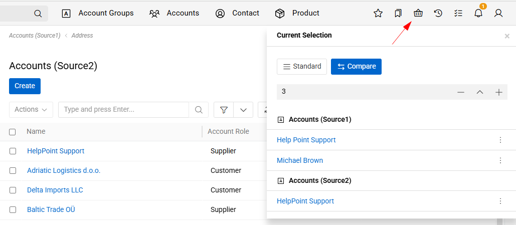The image size is (516, 225).
Task: Click the plus icon in selection bar
Action: coord(499,92)
